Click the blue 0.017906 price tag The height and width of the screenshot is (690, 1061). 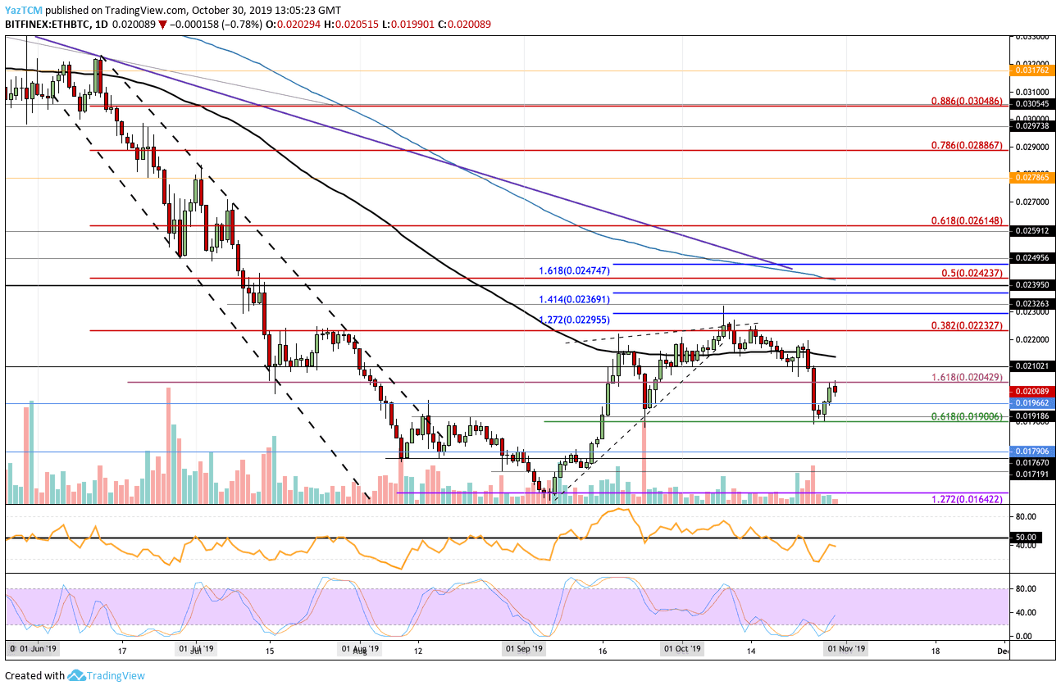(1033, 451)
